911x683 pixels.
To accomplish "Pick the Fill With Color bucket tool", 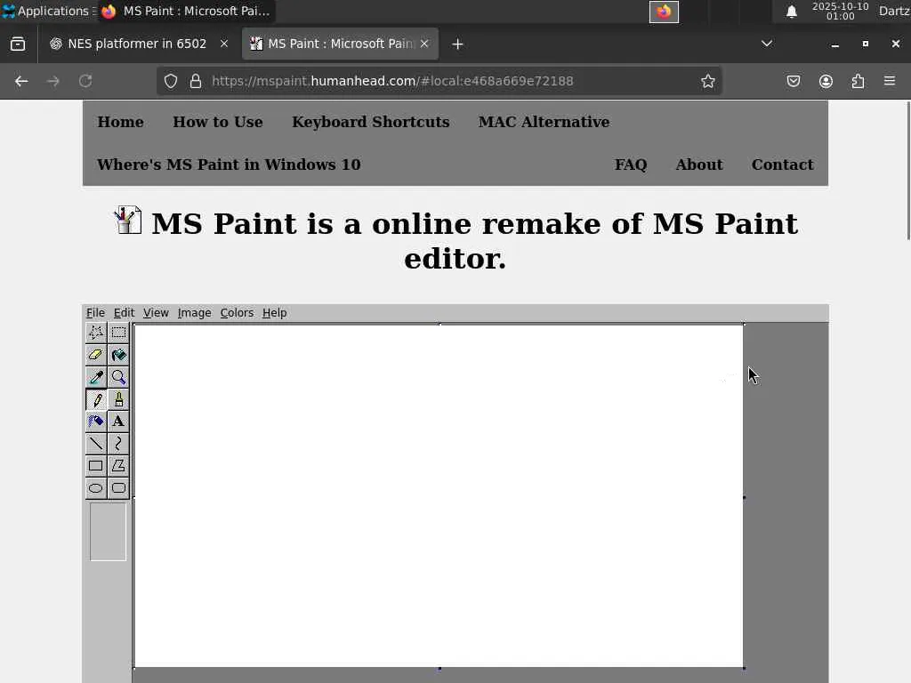I will 118,355.
